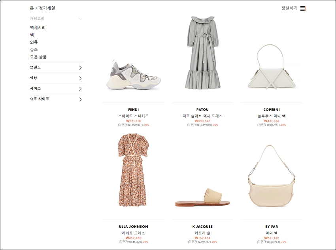The height and width of the screenshot is (250, 336).
Task: Click the ₩431,386 sale price
Action: pyautogui.click(x=272, y=121)
